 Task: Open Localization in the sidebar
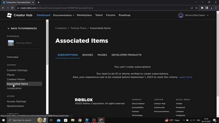point(14,88)
